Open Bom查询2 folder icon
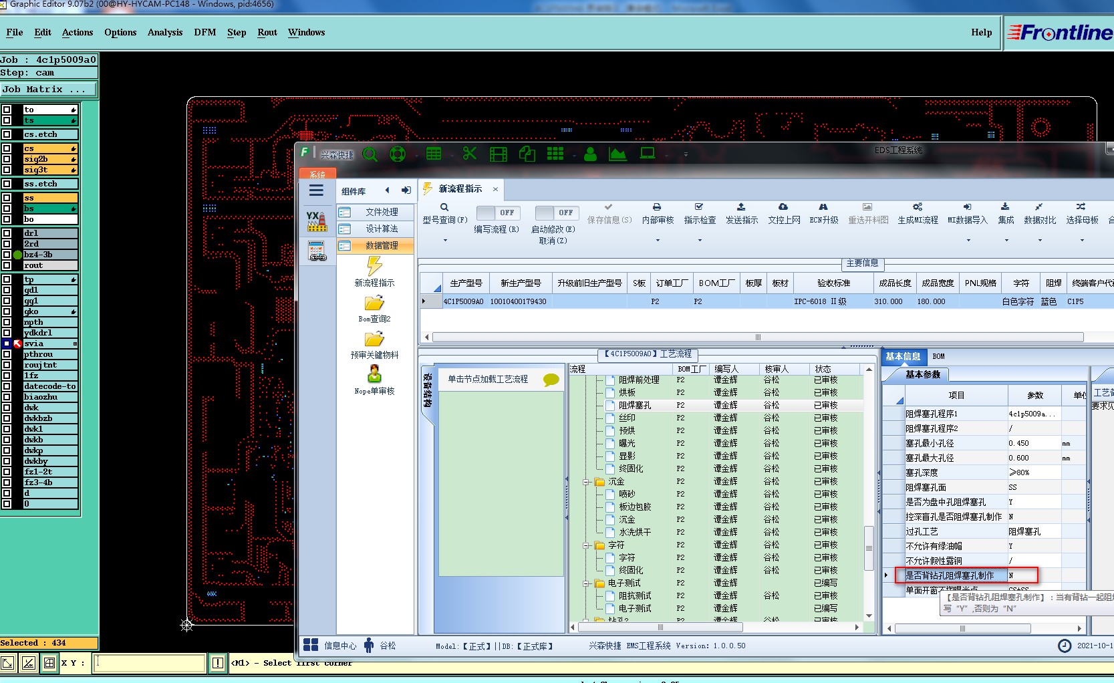This screenshot has width=1114, height=683. (374, 303)
